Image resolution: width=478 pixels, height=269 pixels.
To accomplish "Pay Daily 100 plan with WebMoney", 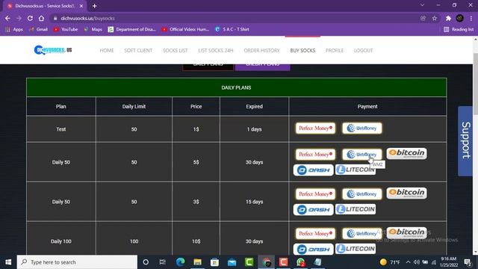I will (x=361, y=234).
